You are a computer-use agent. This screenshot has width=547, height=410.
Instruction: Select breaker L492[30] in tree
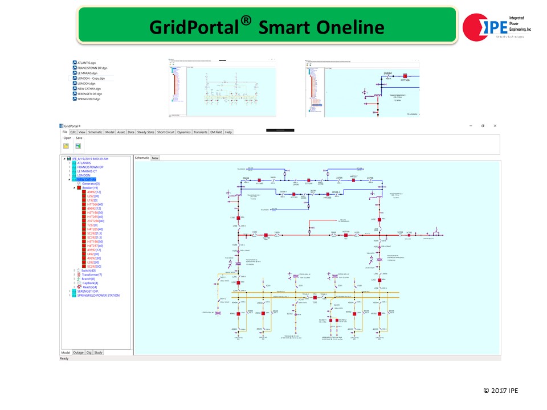93,254
